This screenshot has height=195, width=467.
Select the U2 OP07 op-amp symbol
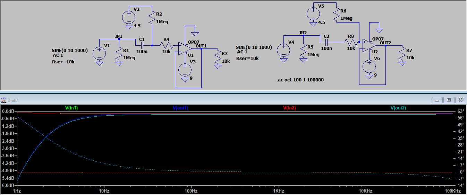pyautogui.click(x=369, y=45)
